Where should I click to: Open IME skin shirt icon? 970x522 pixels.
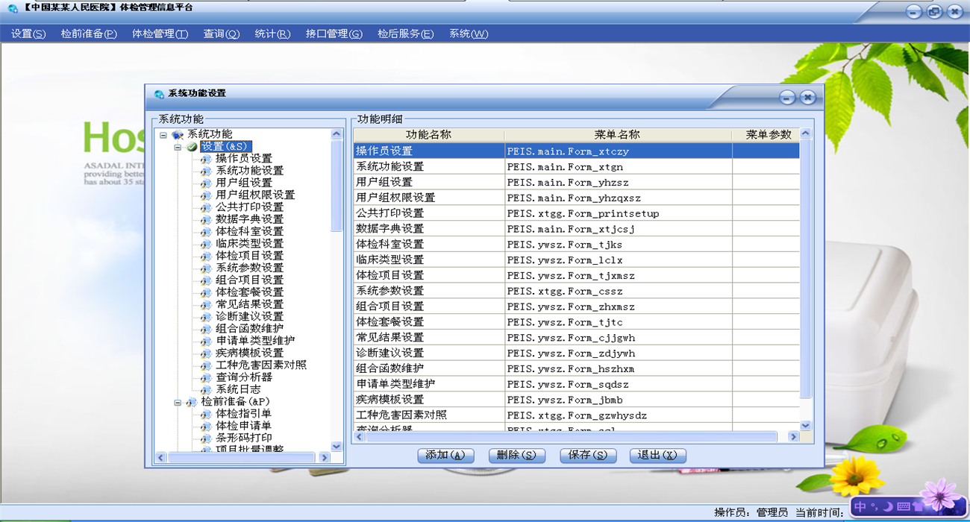(x=918, y=507)
